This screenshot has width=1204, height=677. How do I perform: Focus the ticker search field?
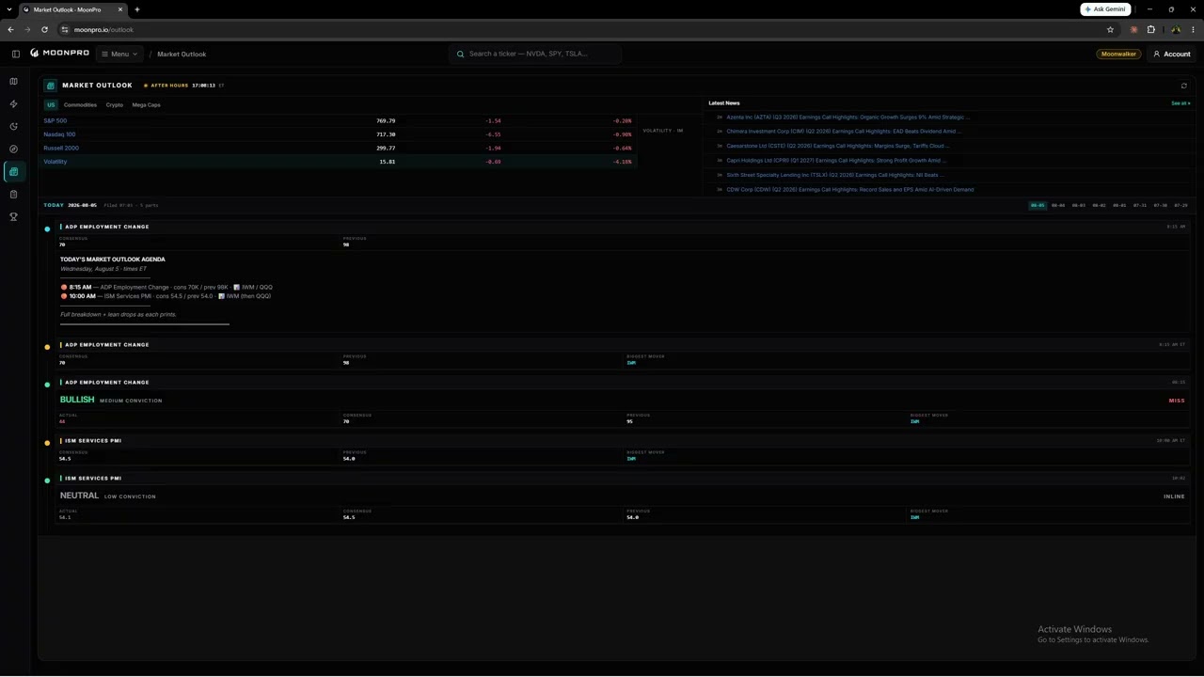[535, 54]
